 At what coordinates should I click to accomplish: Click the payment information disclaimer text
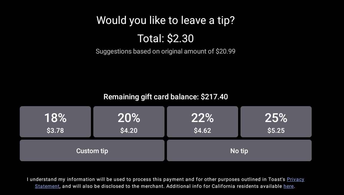tap(156, 179)
